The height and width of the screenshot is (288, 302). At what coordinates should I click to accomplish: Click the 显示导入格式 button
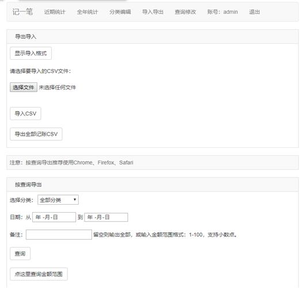31,53
